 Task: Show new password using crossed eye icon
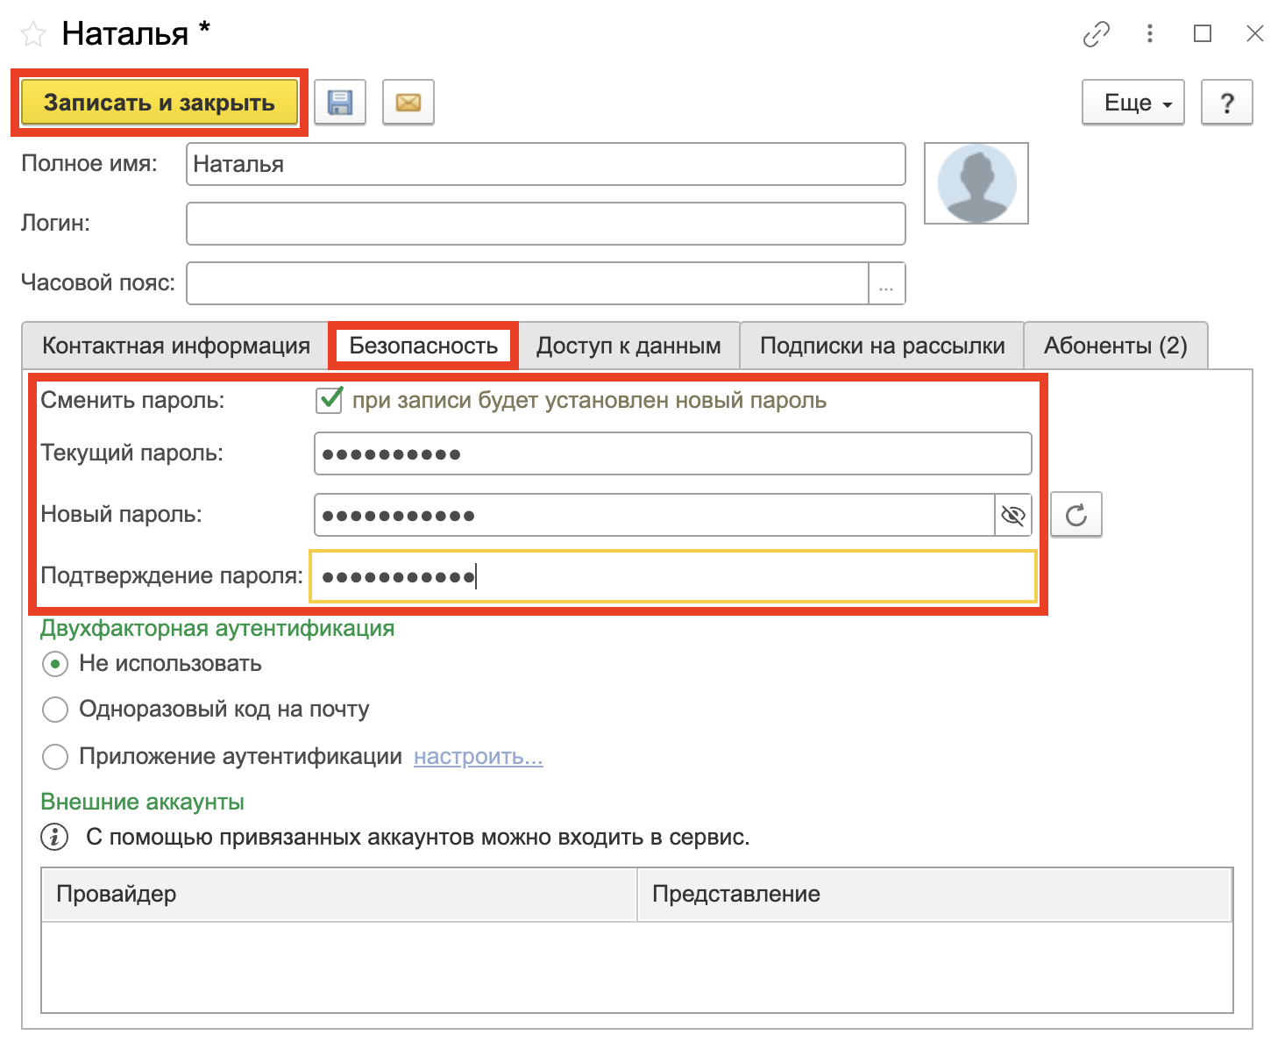pos(1013,515)
